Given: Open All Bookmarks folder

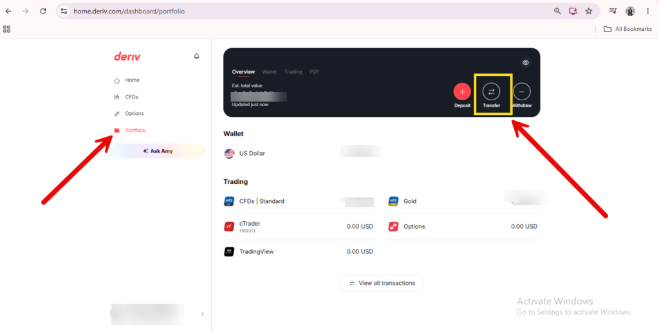Looking at the screenshot, I should tap(627, 29).
